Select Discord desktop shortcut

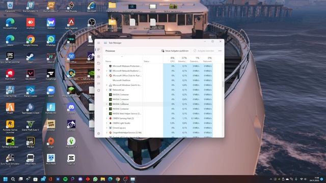[71, 109]
